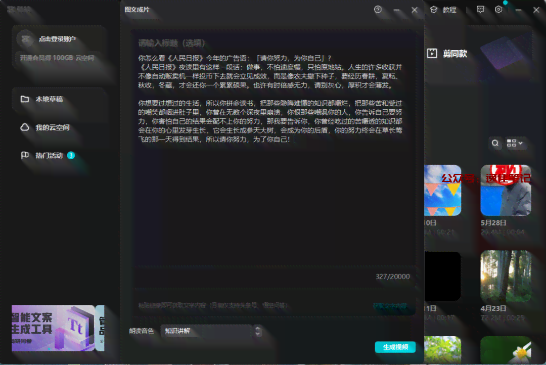Open the draft thumbnail dated 5月28日
This screenshot has height=365, width=546.
pos(506,190)
